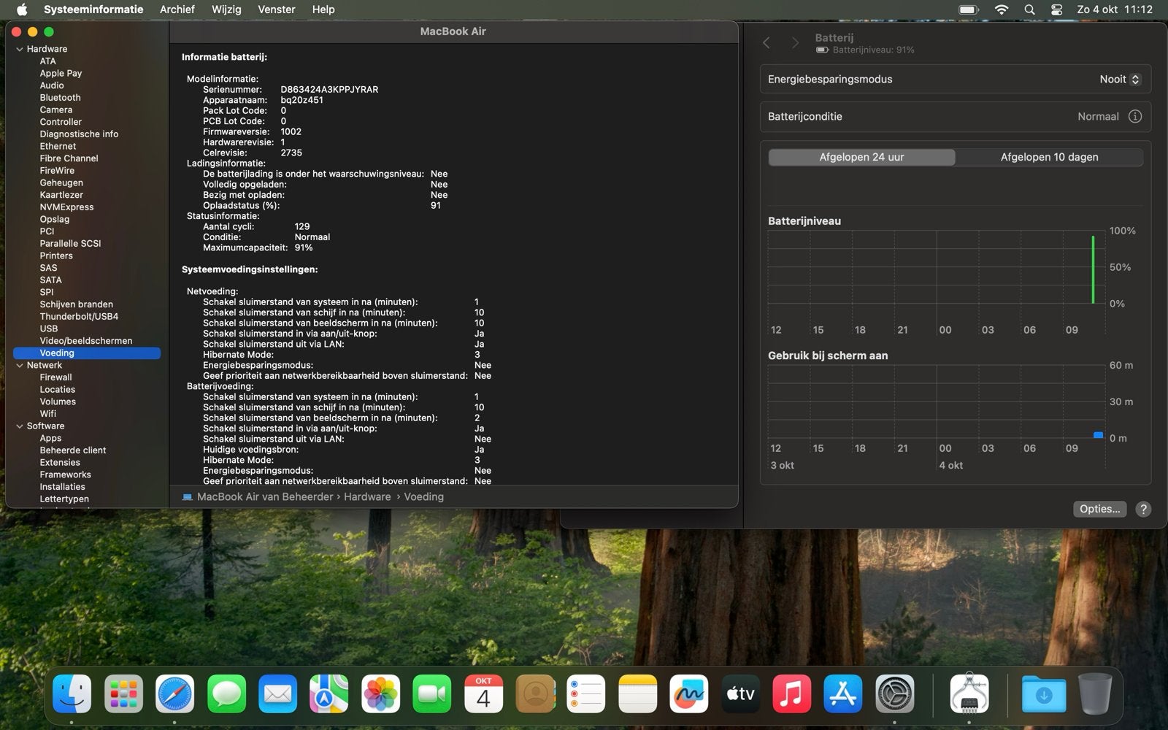Launch FaceTime from the Dock
Viewport: 1168px width, 730px height.
click(432, 693)
